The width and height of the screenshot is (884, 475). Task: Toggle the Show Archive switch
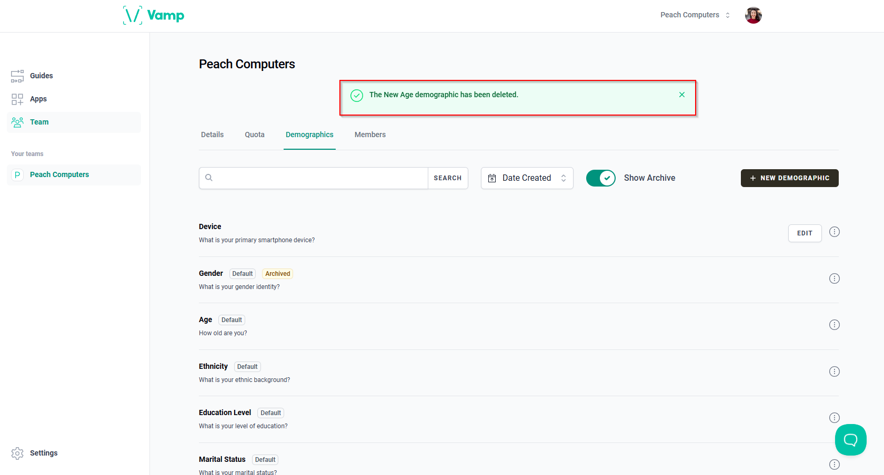point(601,178)
